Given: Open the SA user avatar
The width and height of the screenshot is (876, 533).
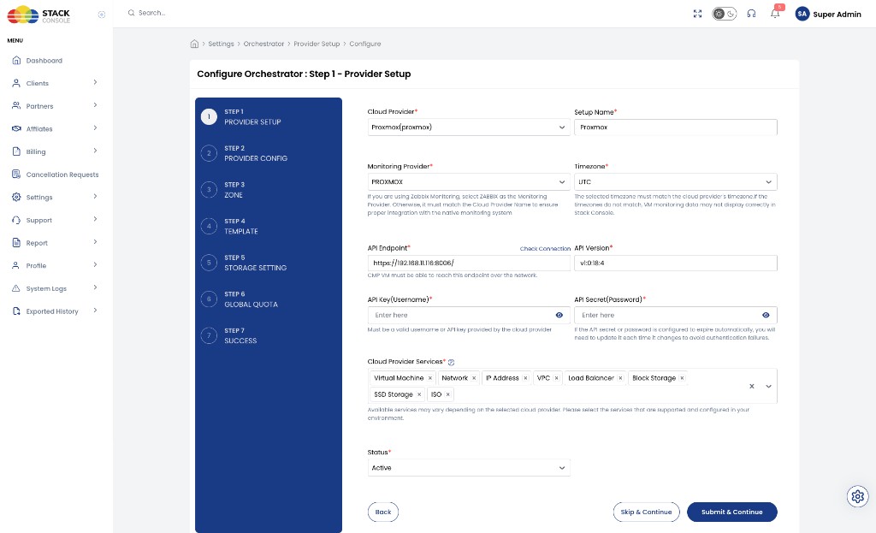Looking at the screenshot, I should [x=802, y=14].
